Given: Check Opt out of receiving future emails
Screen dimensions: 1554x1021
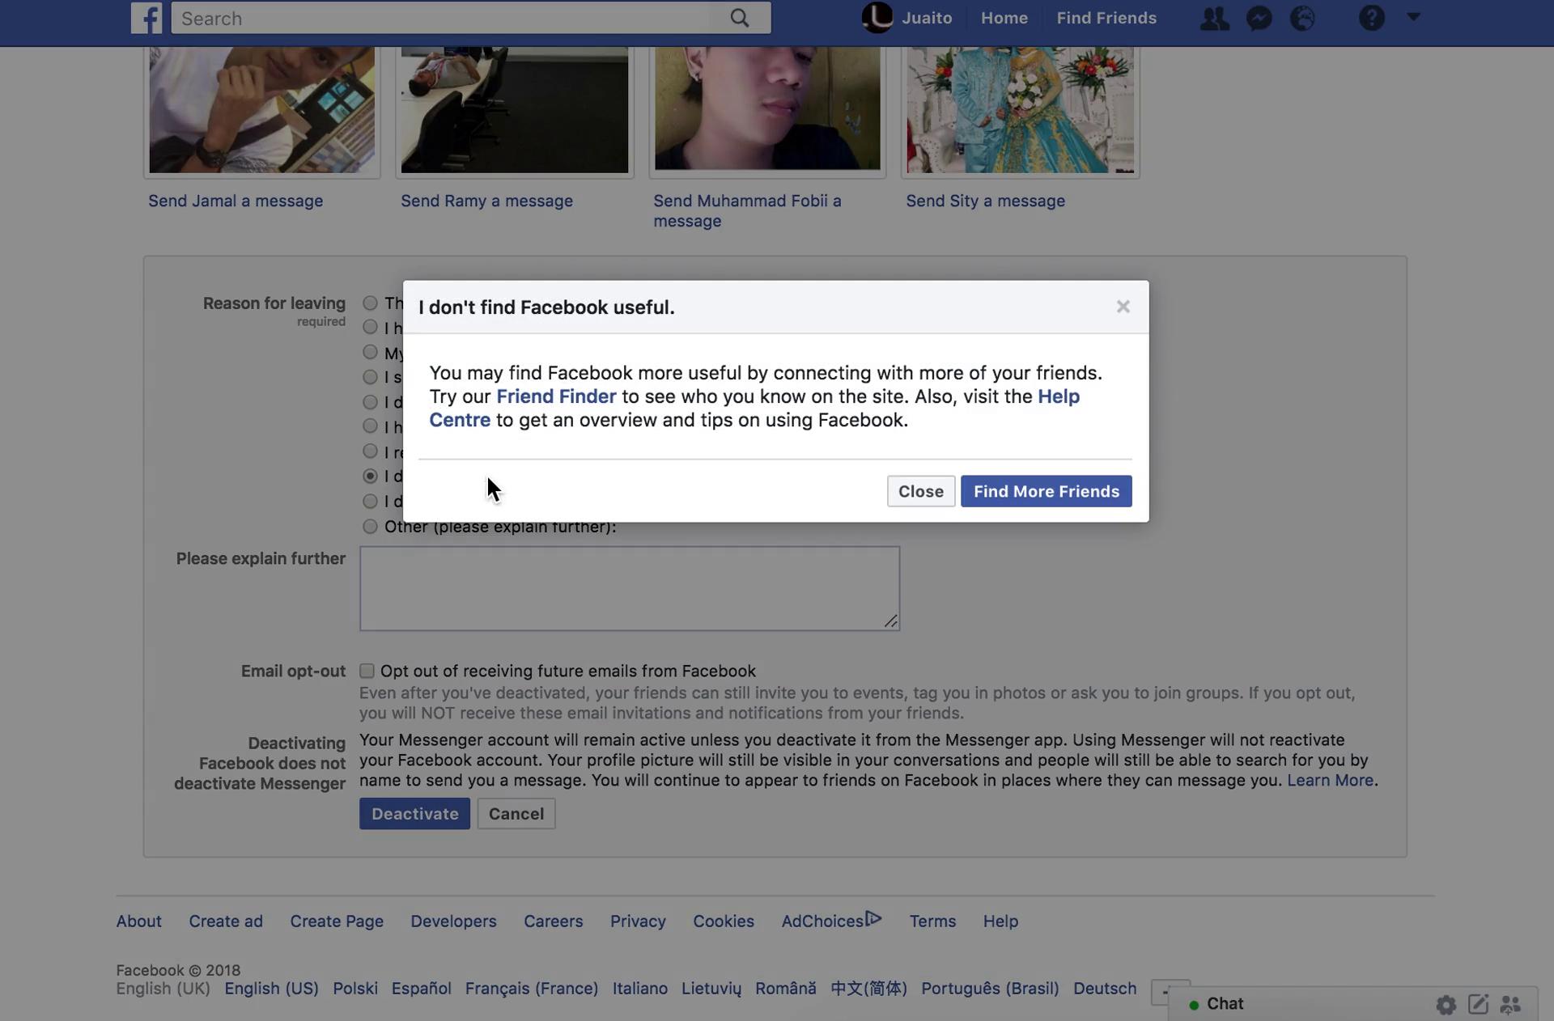Looking at the screenshot, I should (x=367, y=671).
